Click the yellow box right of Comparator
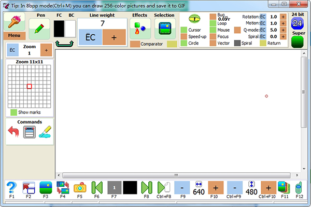311x207 pixels. (172, 44)
